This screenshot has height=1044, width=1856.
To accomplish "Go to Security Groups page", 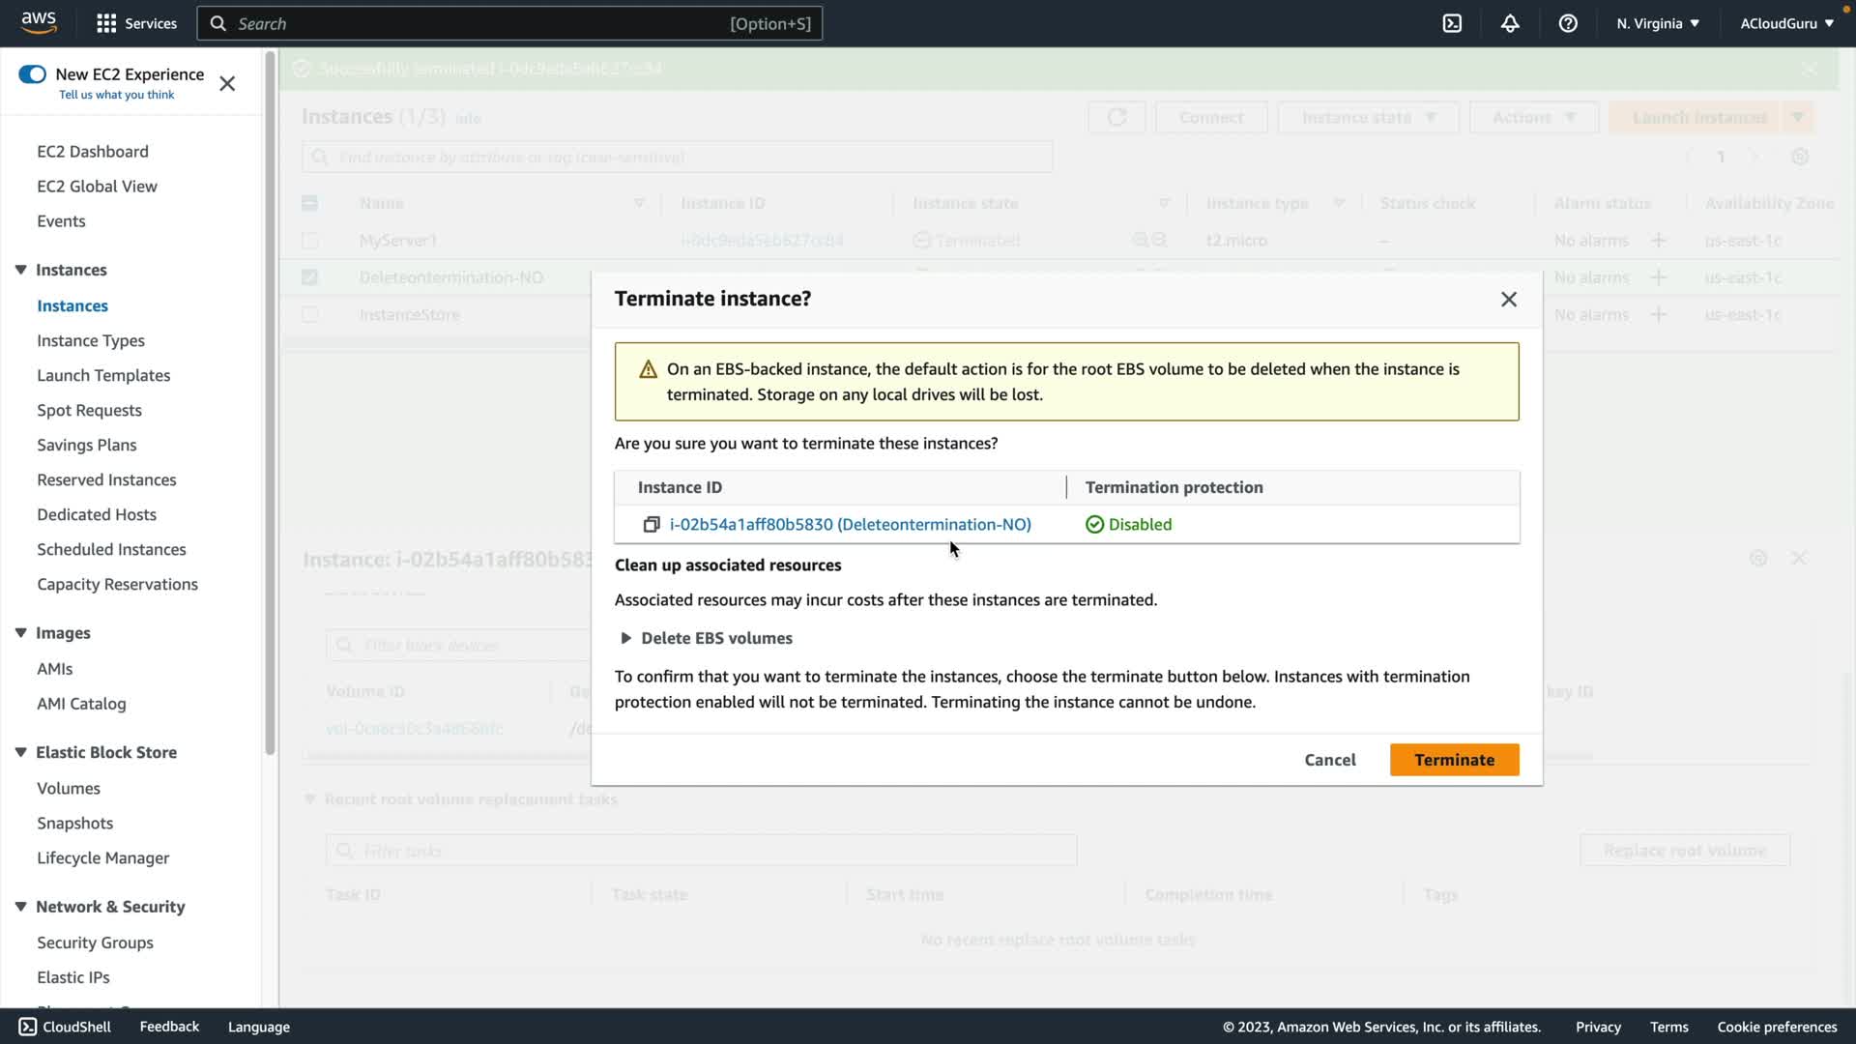I will point(95,942).
